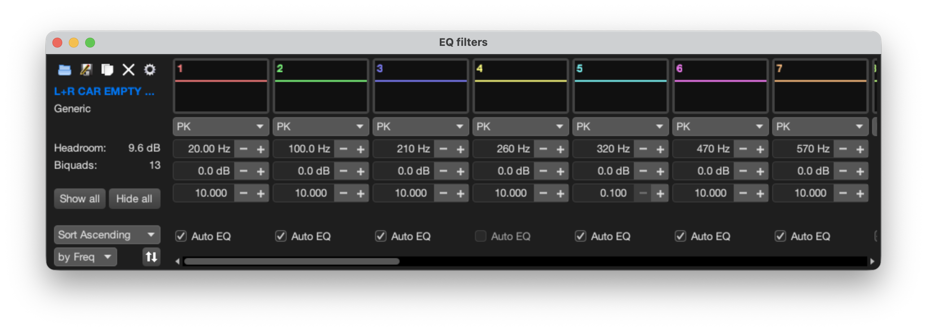Open filter 7 PK type dropdown

(x=820, y=127)
